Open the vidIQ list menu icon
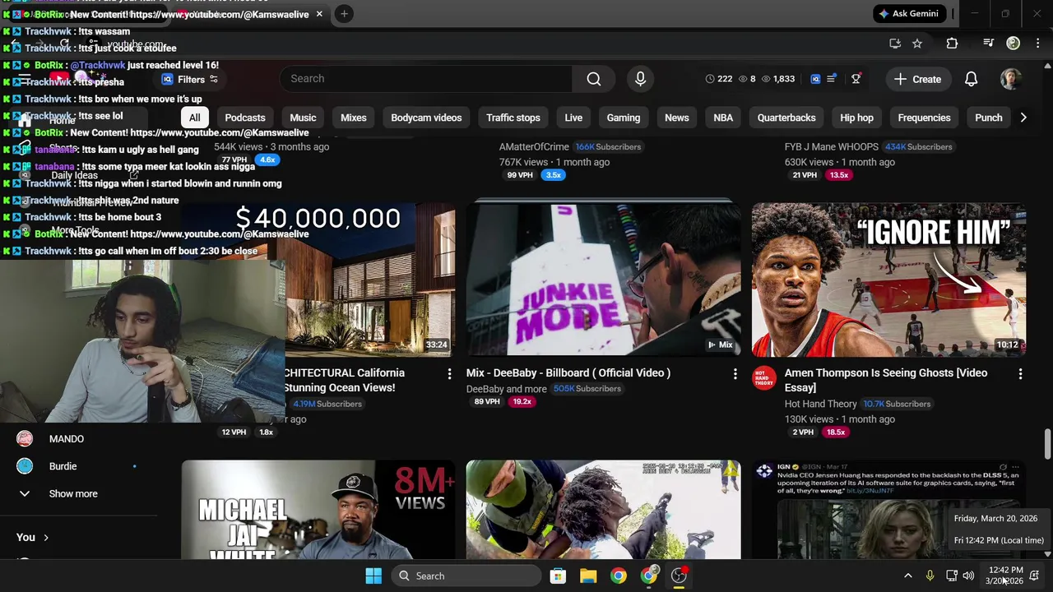This screenshot has height=592, width=1053. [831, 79]
